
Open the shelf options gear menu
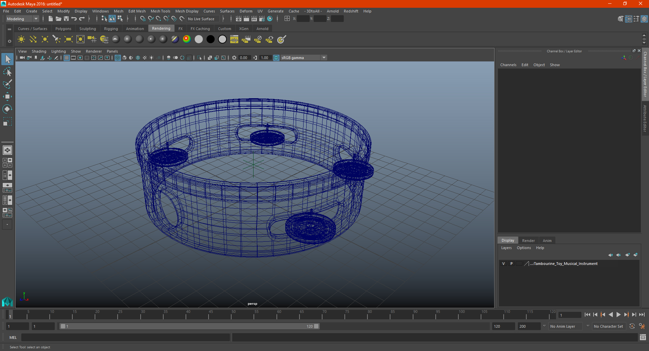[9, 41]
